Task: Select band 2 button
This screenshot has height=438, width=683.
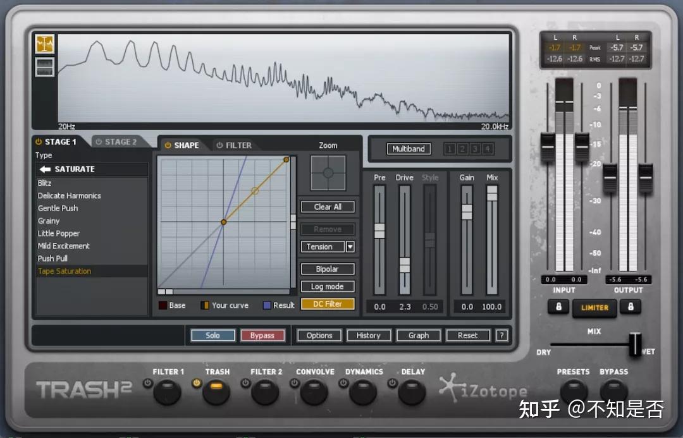Action: pyautogui.click(x=462, y=149)
